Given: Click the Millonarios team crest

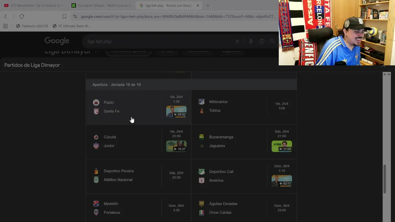Looking at the screenshot, I should tap(202, 102).
